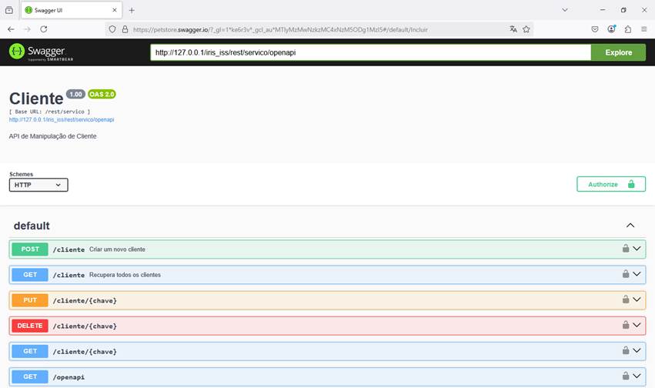The width and height of the screenshot is (655, 388).
Task: Click the lock icon on the /openapi row
Action: (x=626, y=376)
